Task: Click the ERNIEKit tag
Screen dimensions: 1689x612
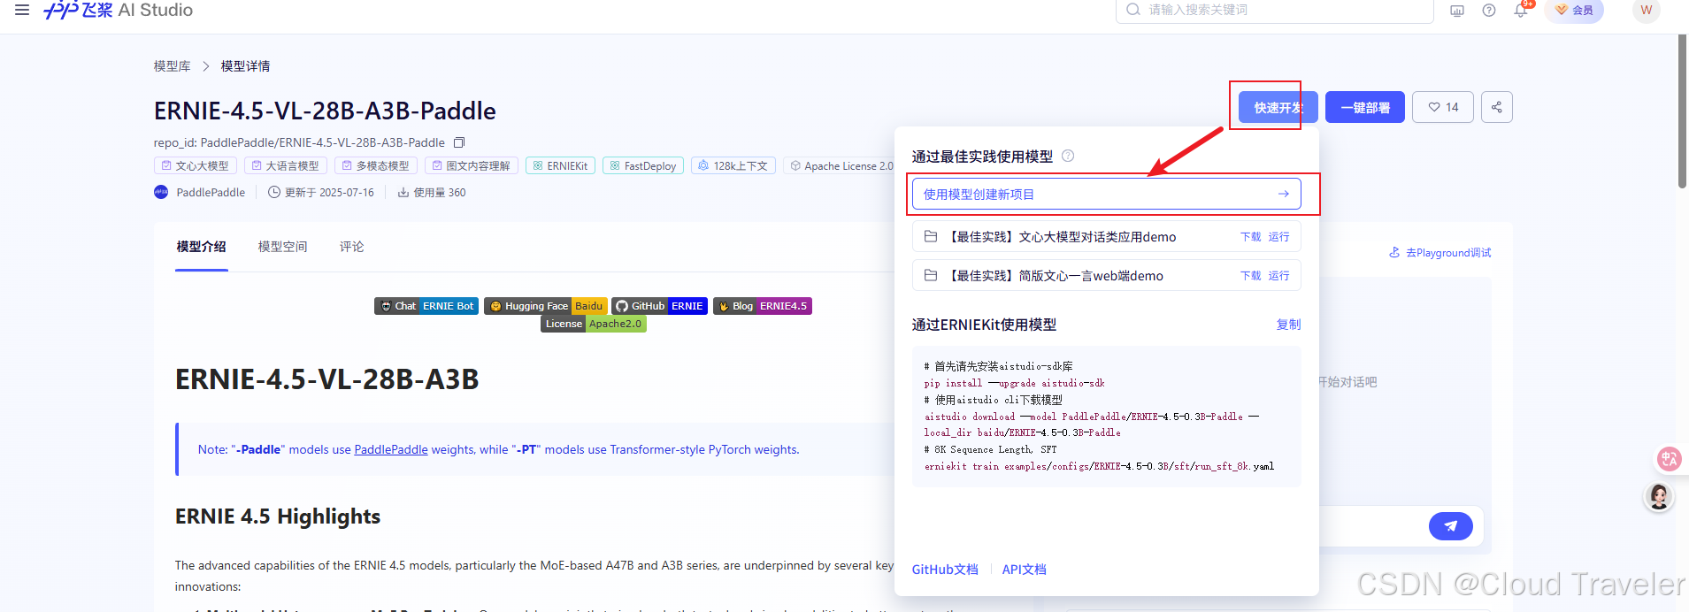Action: click(x=561, y=165)
